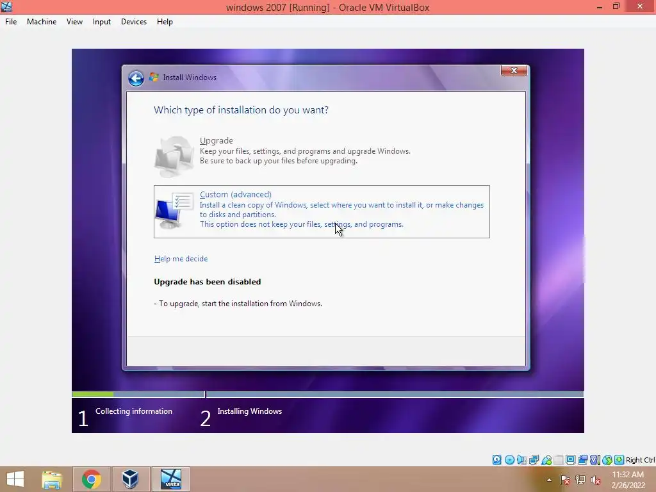Click the Right Ctrl host key label
656x492 pixels.
[x=640, y=460]
